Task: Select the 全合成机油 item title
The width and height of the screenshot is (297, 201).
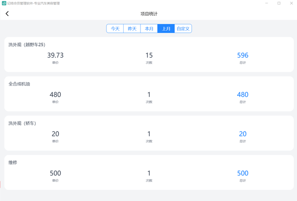Action: pos(19,84)
